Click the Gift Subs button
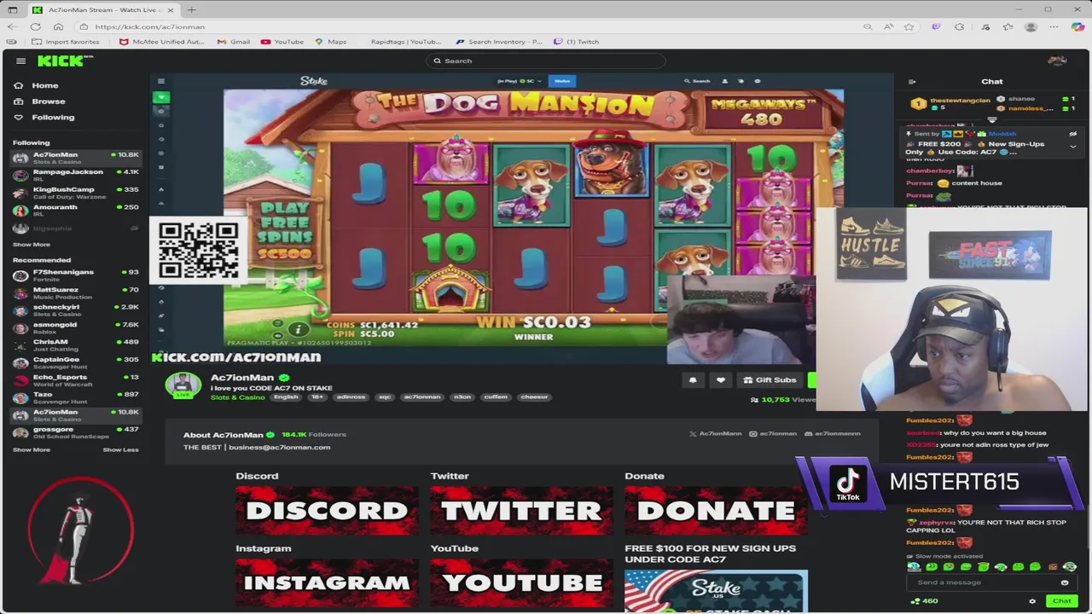1092x614 pixels. point(770,380)
